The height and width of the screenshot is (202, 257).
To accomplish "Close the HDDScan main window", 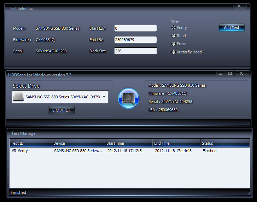I will 241,74.
